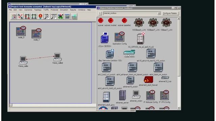
Task: Pick the AS_GRF400 router palette icon
Action: pyautogui.click(x=141, y=38)
